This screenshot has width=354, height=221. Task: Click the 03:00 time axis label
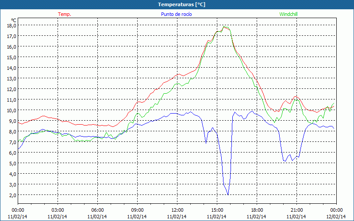(x=58, y=210)
